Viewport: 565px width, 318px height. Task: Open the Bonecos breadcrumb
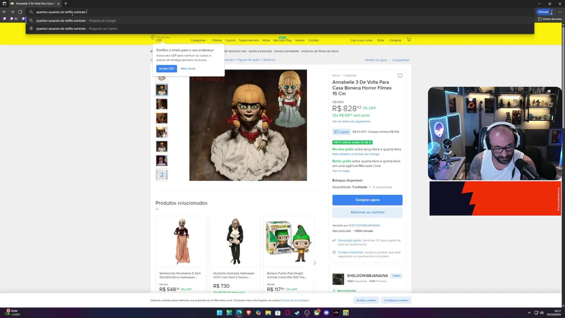pos(269,60)
